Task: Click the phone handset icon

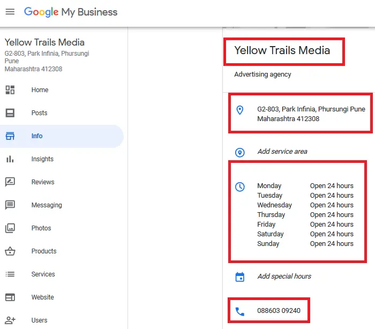Action: 240,311
